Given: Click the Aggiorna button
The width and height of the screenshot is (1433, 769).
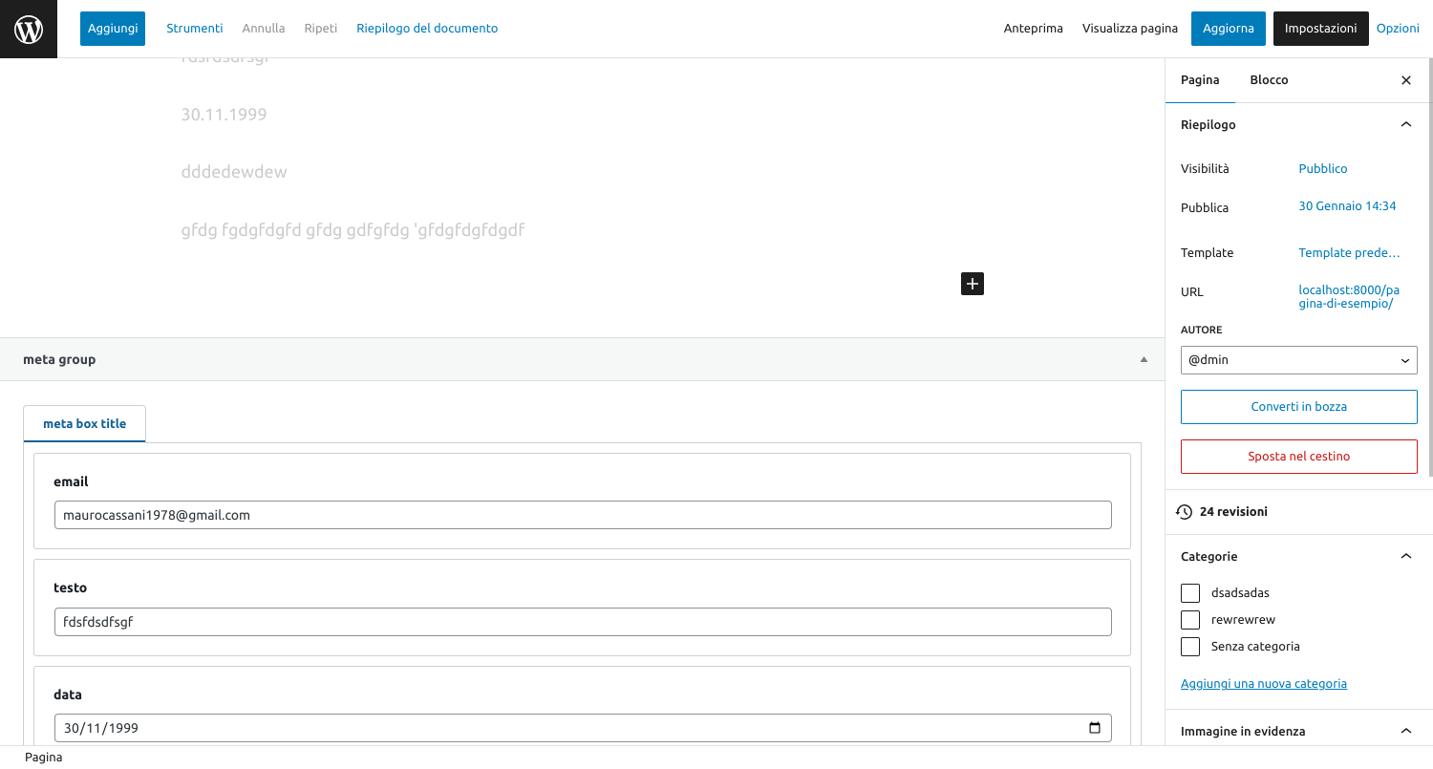Looking at the screenshot, I should tap(1229, 29).
